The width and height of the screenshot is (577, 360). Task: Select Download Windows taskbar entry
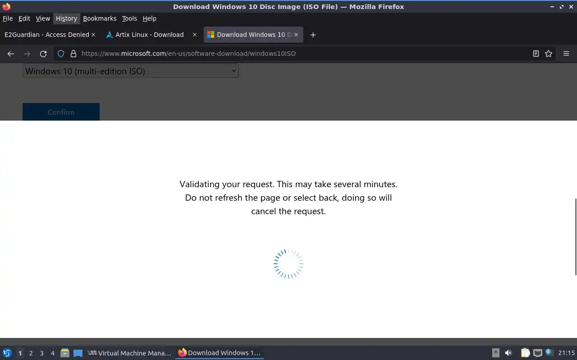220,353
